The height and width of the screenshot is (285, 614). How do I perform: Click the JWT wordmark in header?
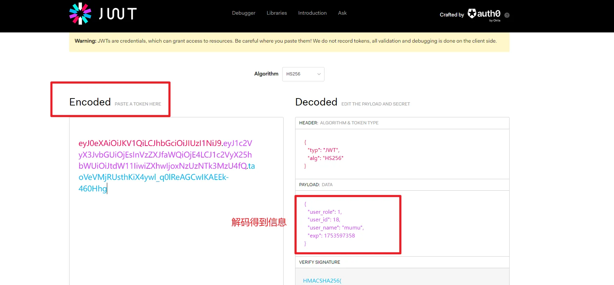[x=118, y=14]
